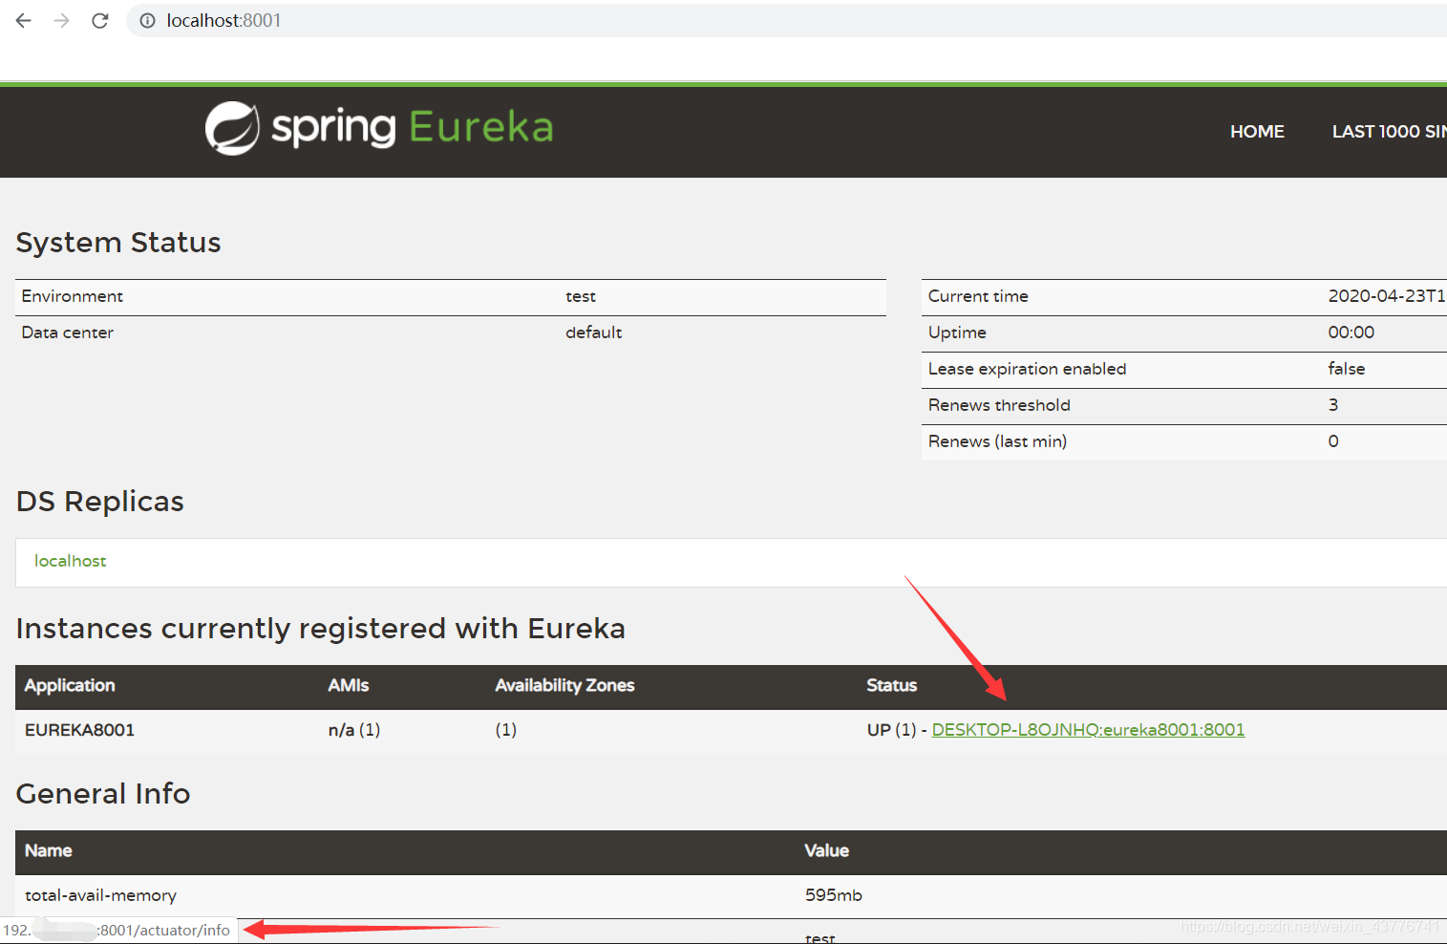Screen dimensions: 1447x944
Task: Click the Value column header in General Info
Action: (827, 850)
